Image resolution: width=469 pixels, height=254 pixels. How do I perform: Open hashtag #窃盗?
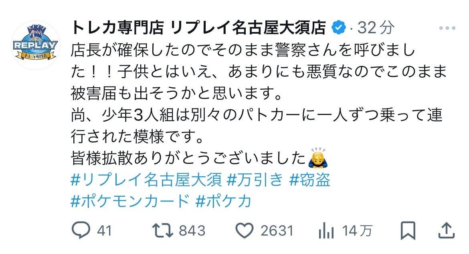(x=310, y=179)
